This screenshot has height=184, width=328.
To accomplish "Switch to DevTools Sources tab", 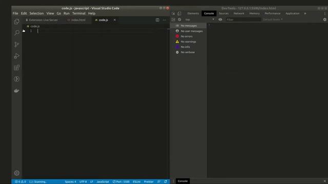I will point(223,13).
